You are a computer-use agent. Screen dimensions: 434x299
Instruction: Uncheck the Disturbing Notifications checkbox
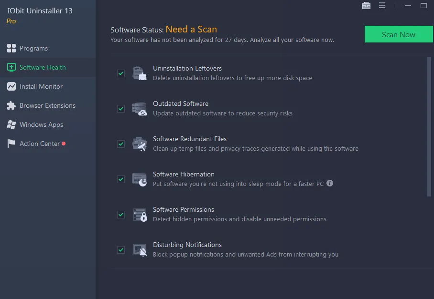[121, 250]
